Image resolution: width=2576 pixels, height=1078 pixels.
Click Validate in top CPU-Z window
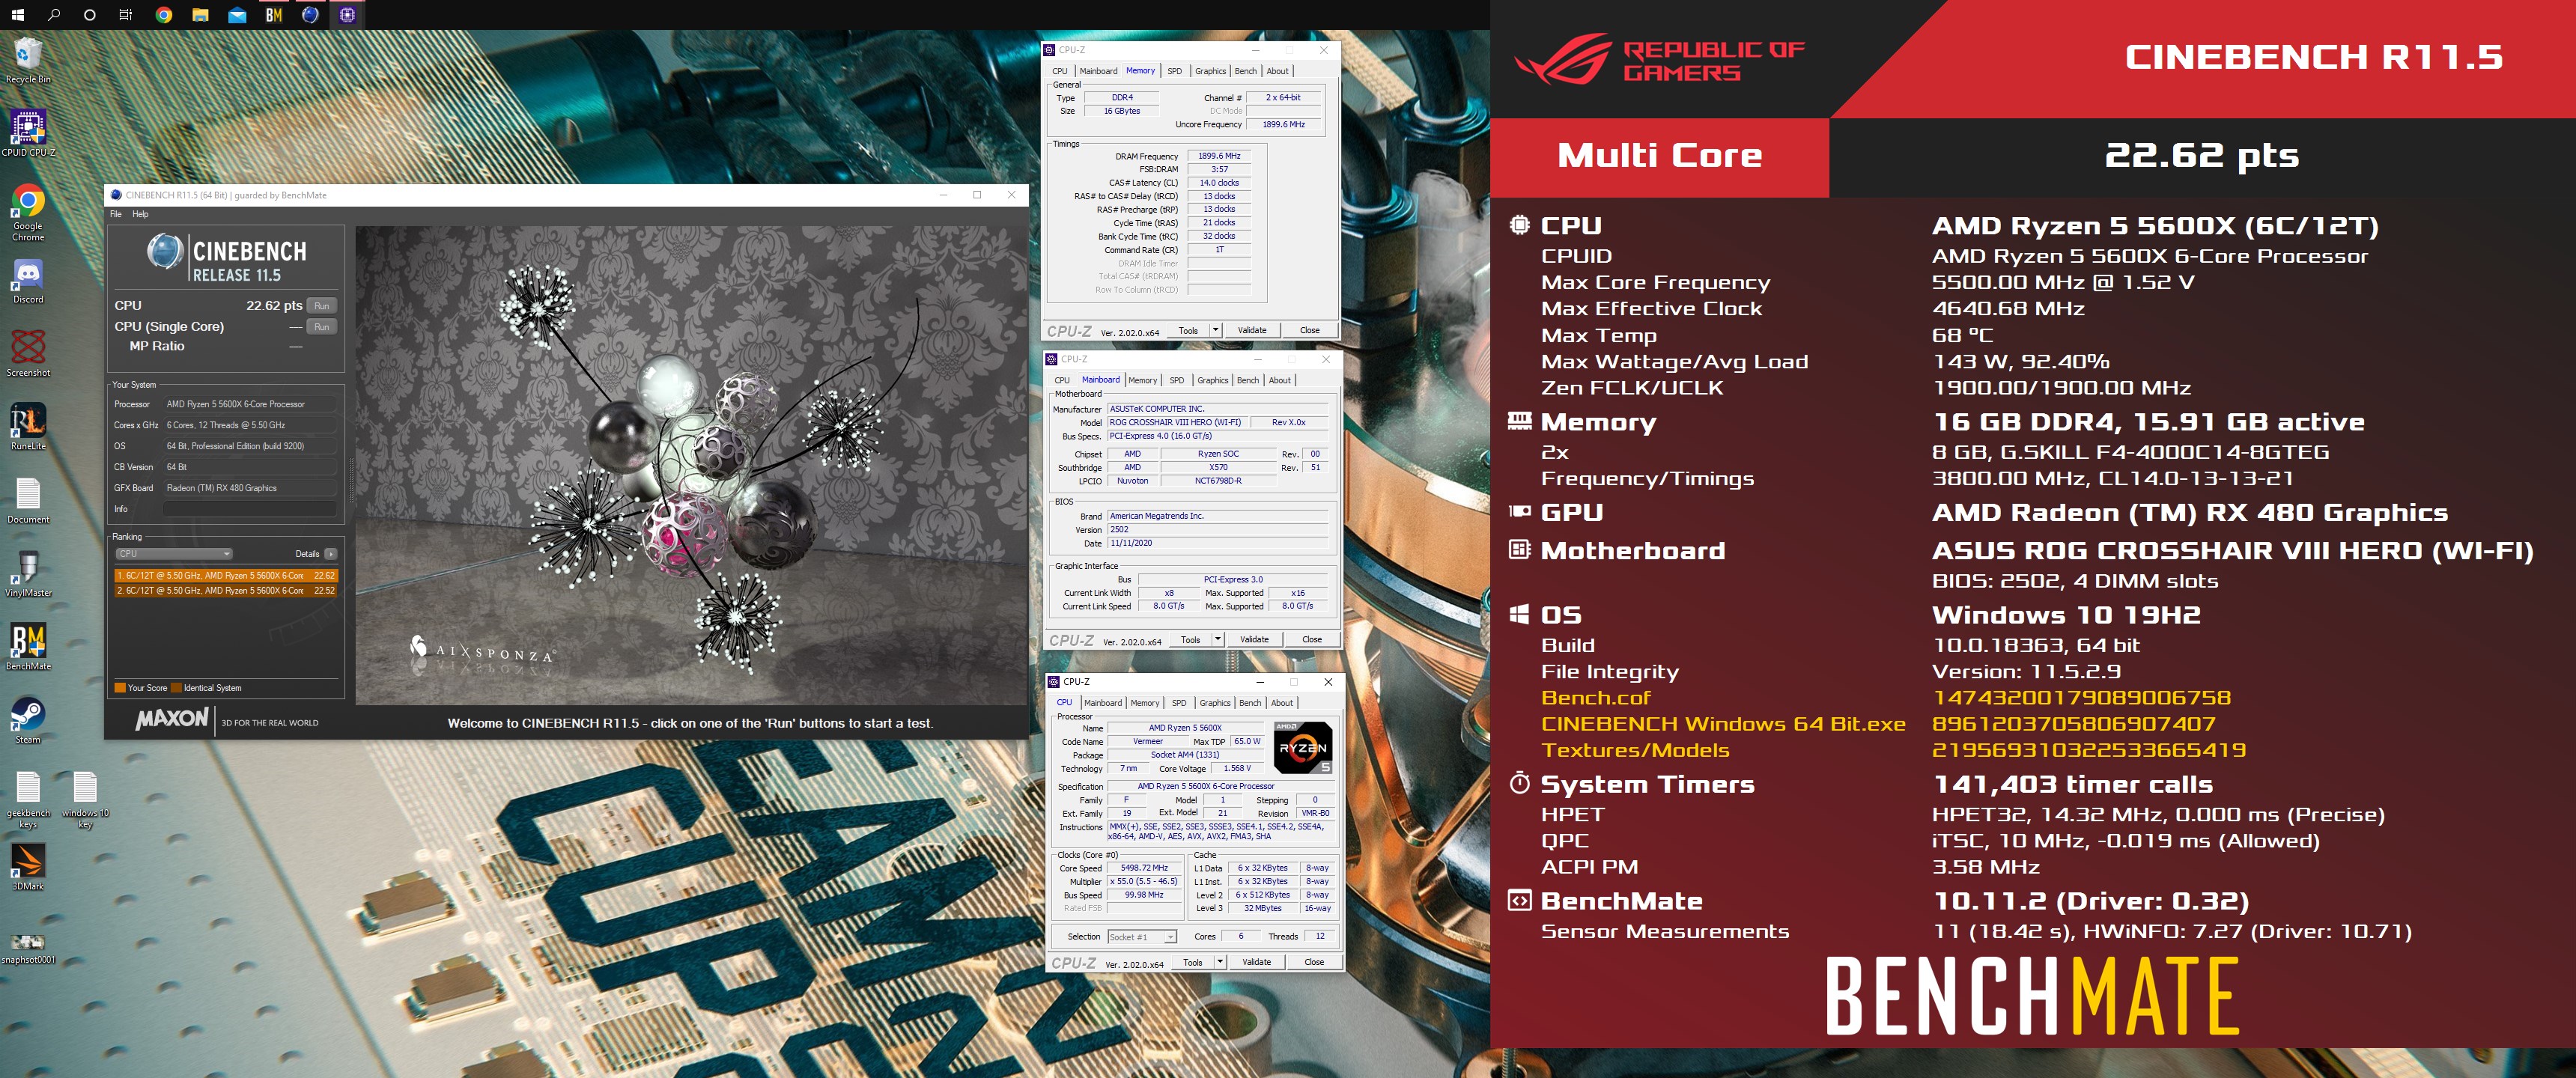coord(1252,330)
